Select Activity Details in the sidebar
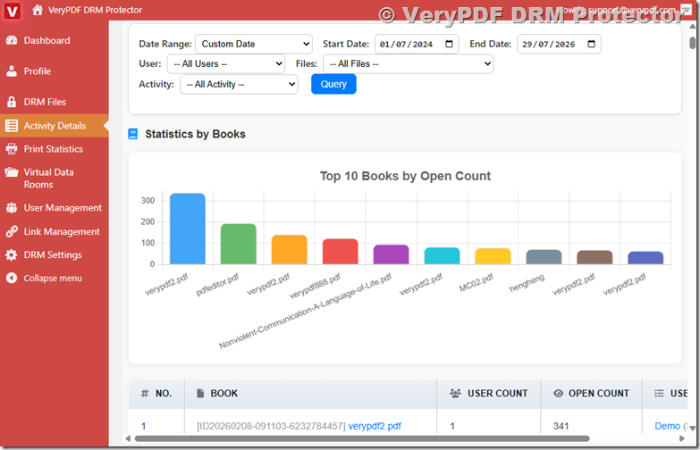The height and width of the screenshot is (450, 700). (55, 126)
